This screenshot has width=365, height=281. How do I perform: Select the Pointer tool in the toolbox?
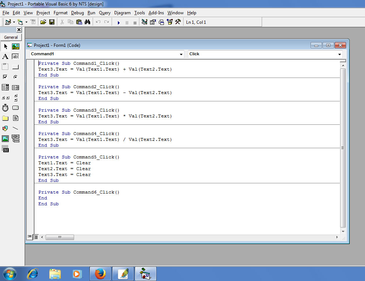pyautogui.click(x=5, y=46)
